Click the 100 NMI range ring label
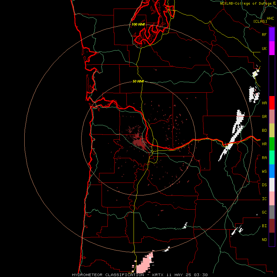This screenshot has height=277, width=277. point(138,24)
